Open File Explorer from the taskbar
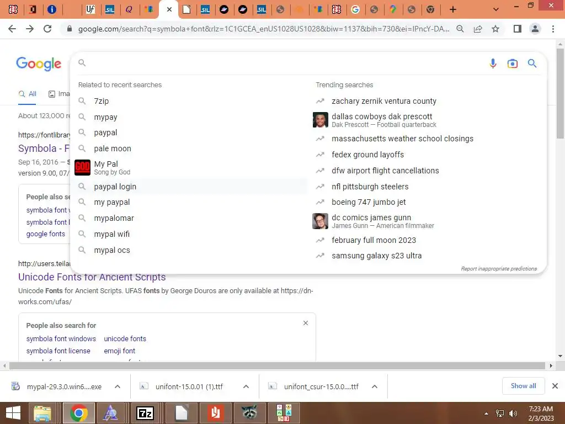This screenshot has height=424, width=565. point(42,413)
